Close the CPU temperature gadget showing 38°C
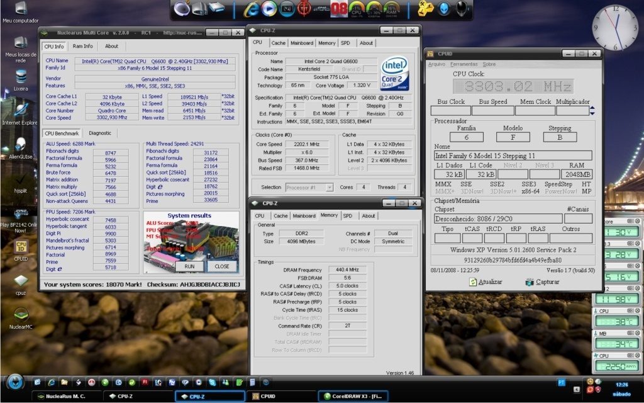This screenshot has width=644, height=403. (x=638, y=310)
